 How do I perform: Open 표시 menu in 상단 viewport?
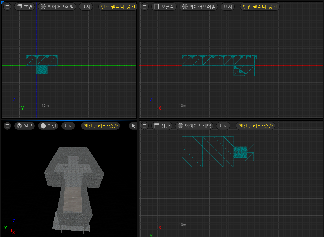[x=223, y=126]
